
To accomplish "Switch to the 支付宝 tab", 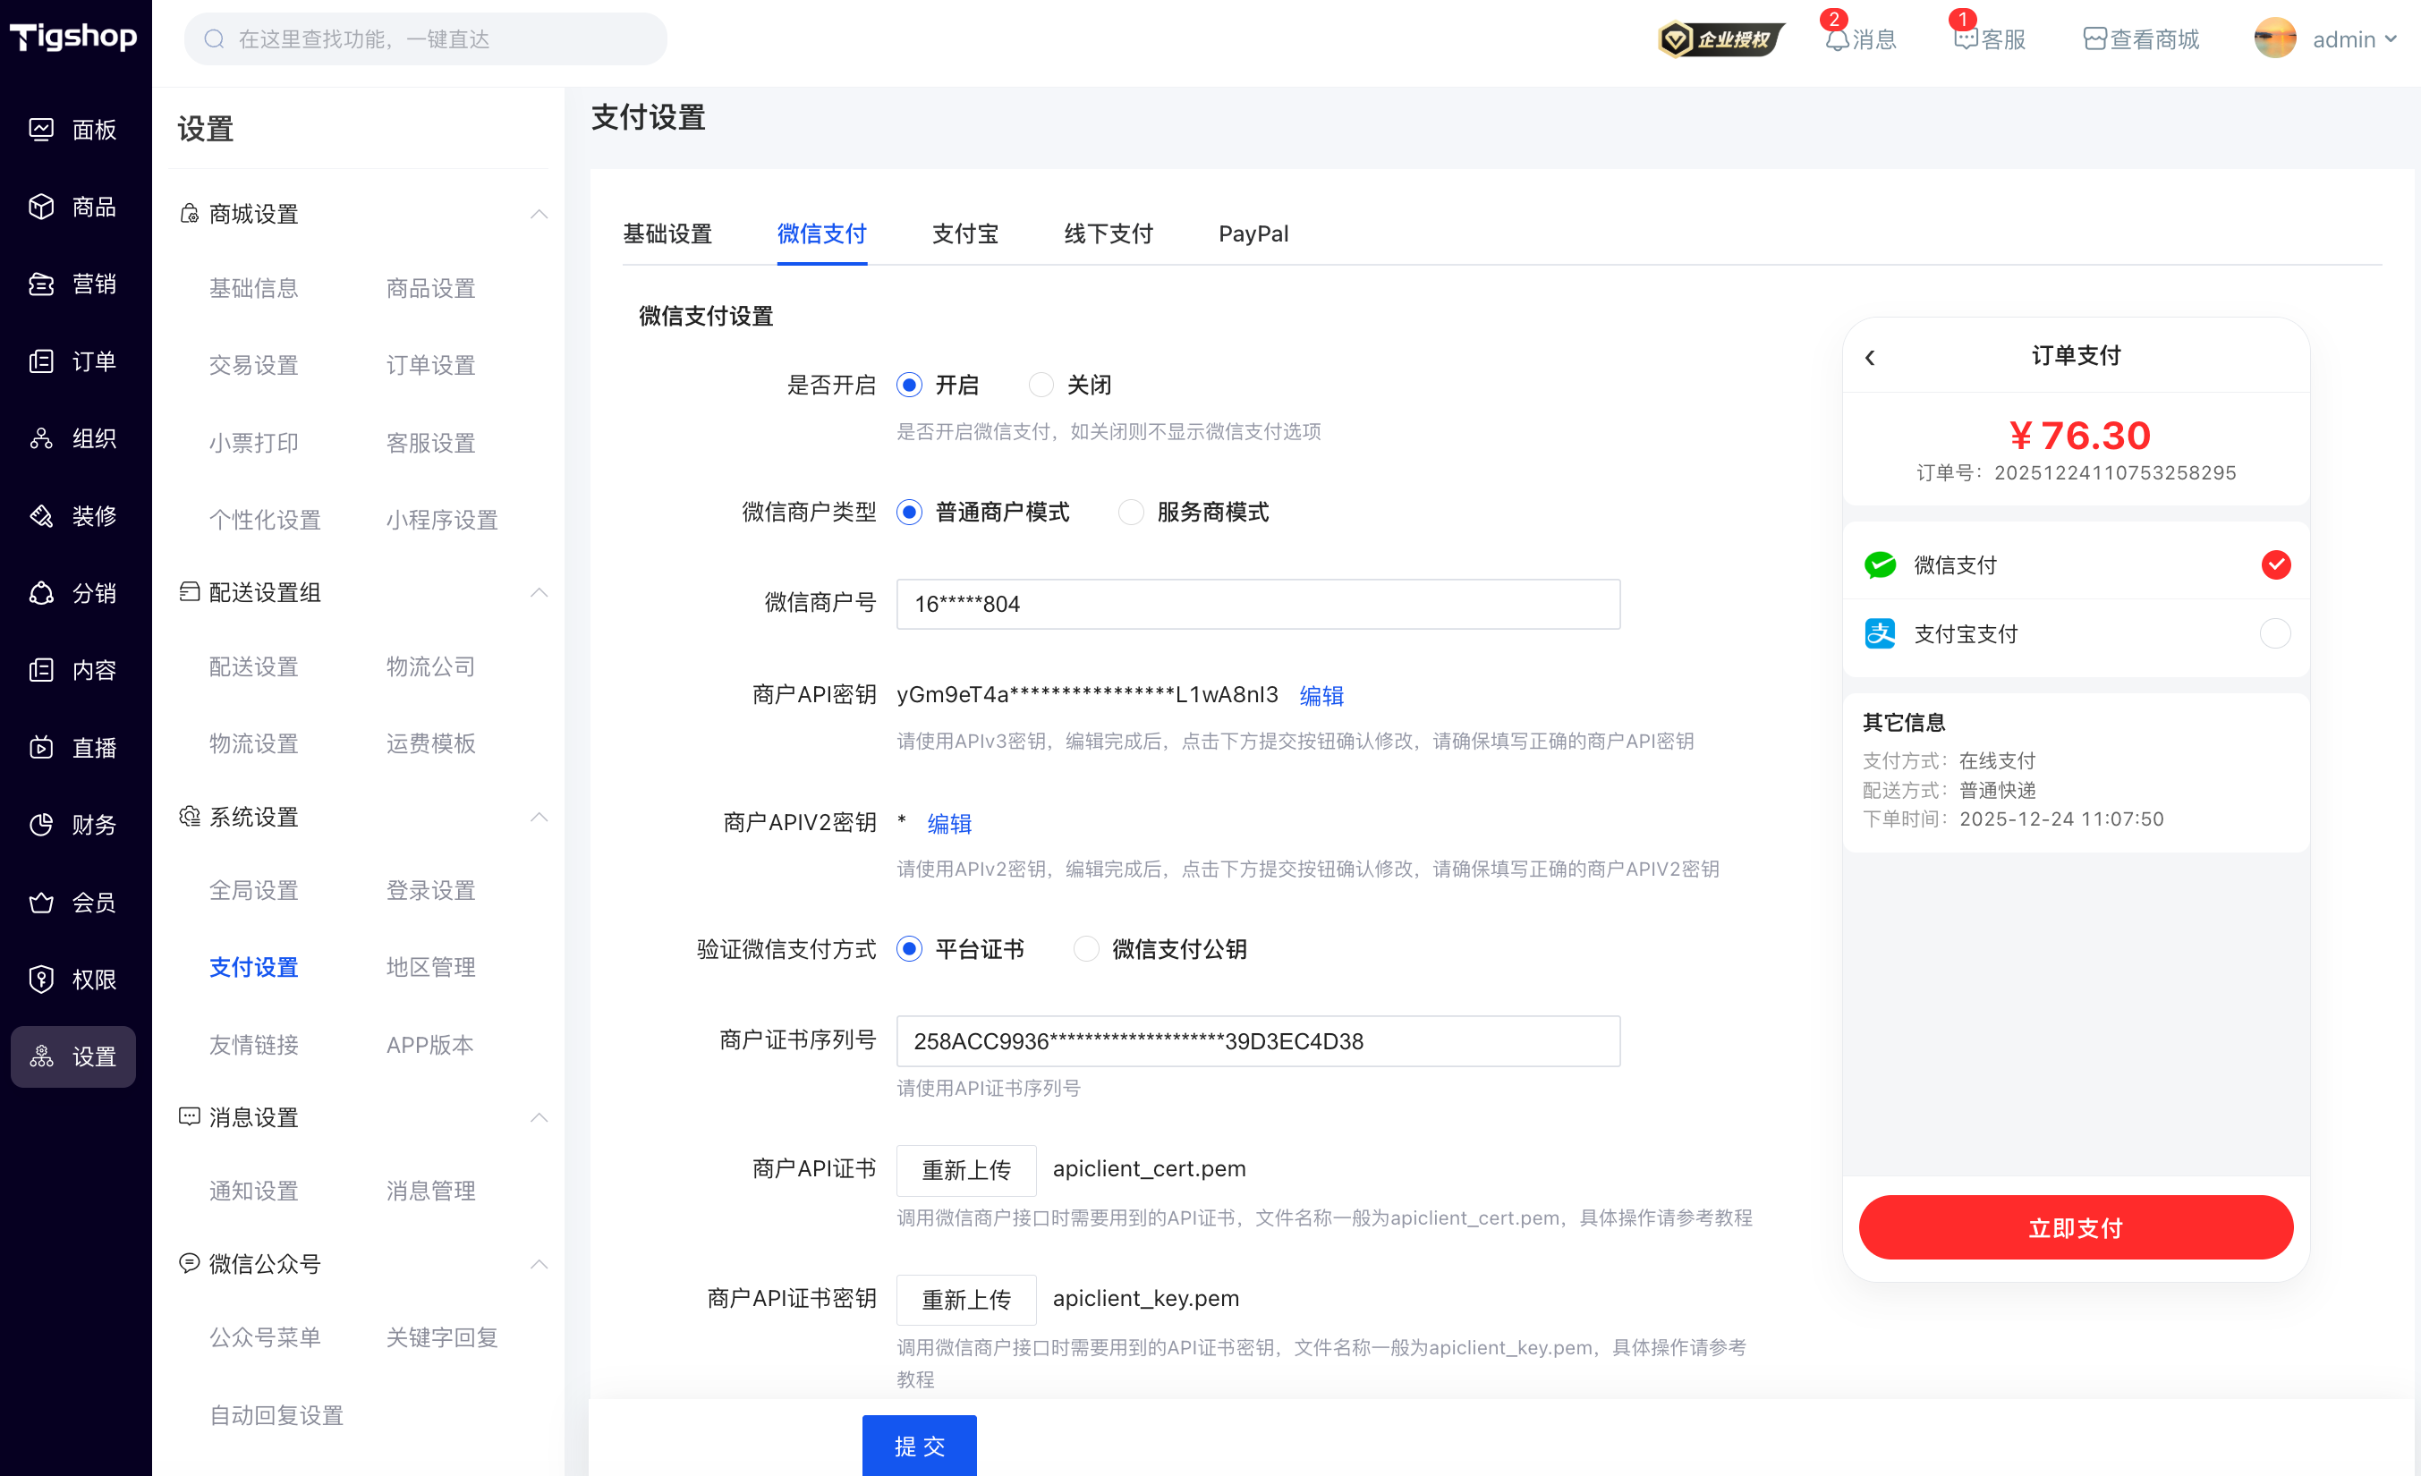I will point(964,233).
